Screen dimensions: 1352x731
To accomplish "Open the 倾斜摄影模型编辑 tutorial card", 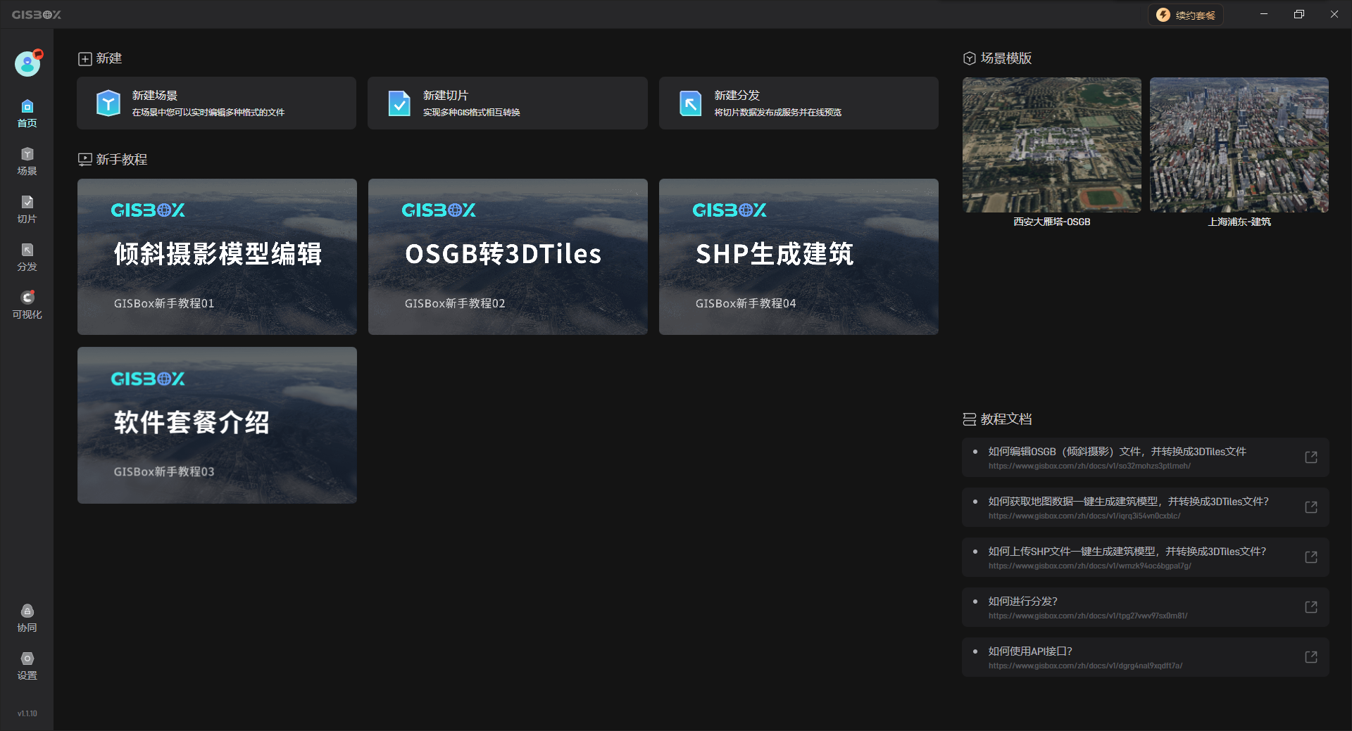I will click(217, 257).
